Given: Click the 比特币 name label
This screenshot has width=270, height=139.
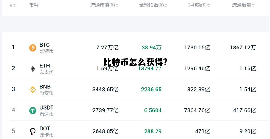Looking at the screenshot, I should pyautogui.click(x=46, y=51).
